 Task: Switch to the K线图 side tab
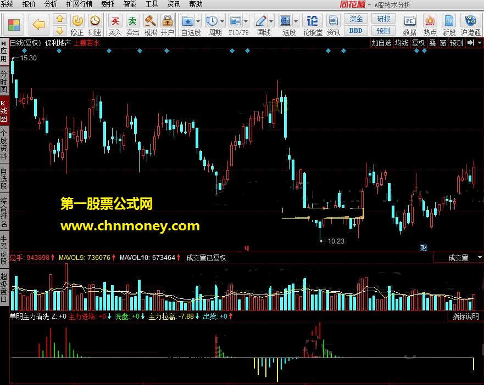4,111
